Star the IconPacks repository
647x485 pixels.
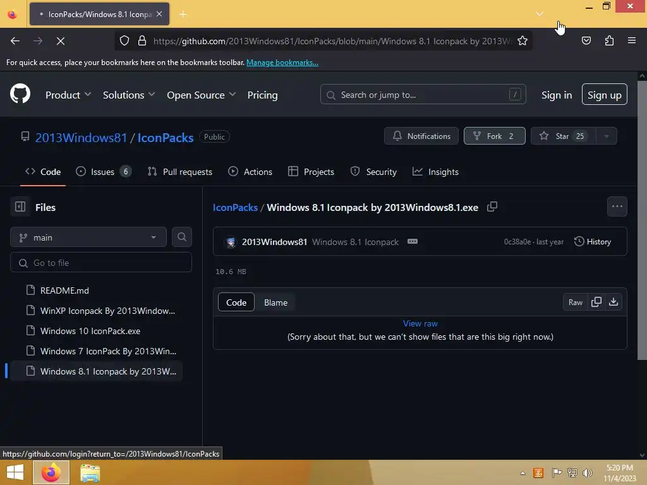click(x=563, y=136)
